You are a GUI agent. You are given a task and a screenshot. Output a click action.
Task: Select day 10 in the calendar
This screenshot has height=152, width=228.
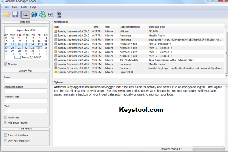point(39,41)
